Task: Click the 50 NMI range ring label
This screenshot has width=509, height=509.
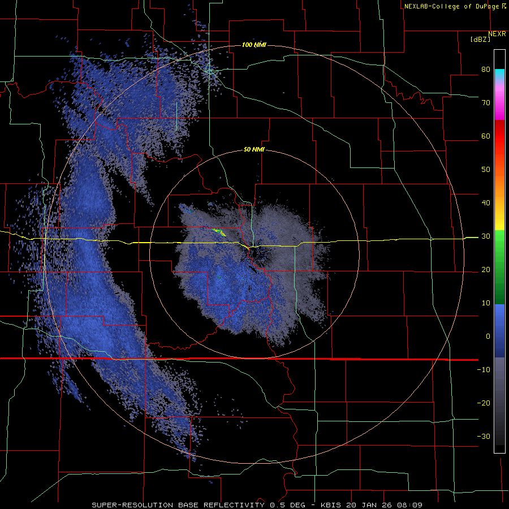Action: [254, 150]
